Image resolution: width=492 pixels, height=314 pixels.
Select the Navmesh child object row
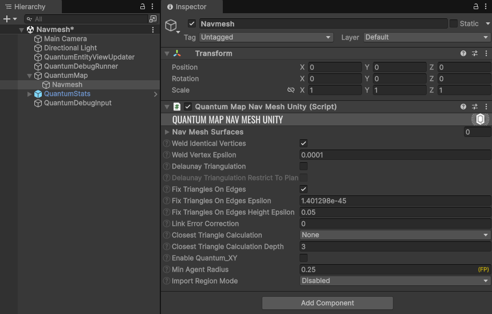pos(80,85)
